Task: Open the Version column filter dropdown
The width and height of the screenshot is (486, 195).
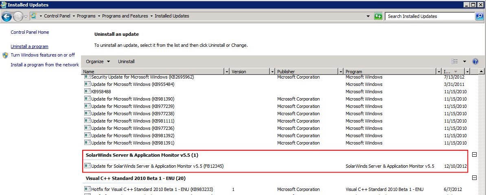Action: pos(272,72)
